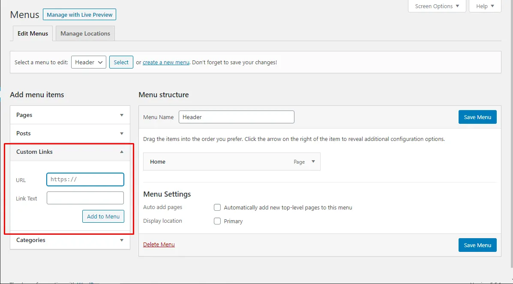513x284 pixels.
Task: Select the Edit Menus tab
Action: click(x=33, y=33)
